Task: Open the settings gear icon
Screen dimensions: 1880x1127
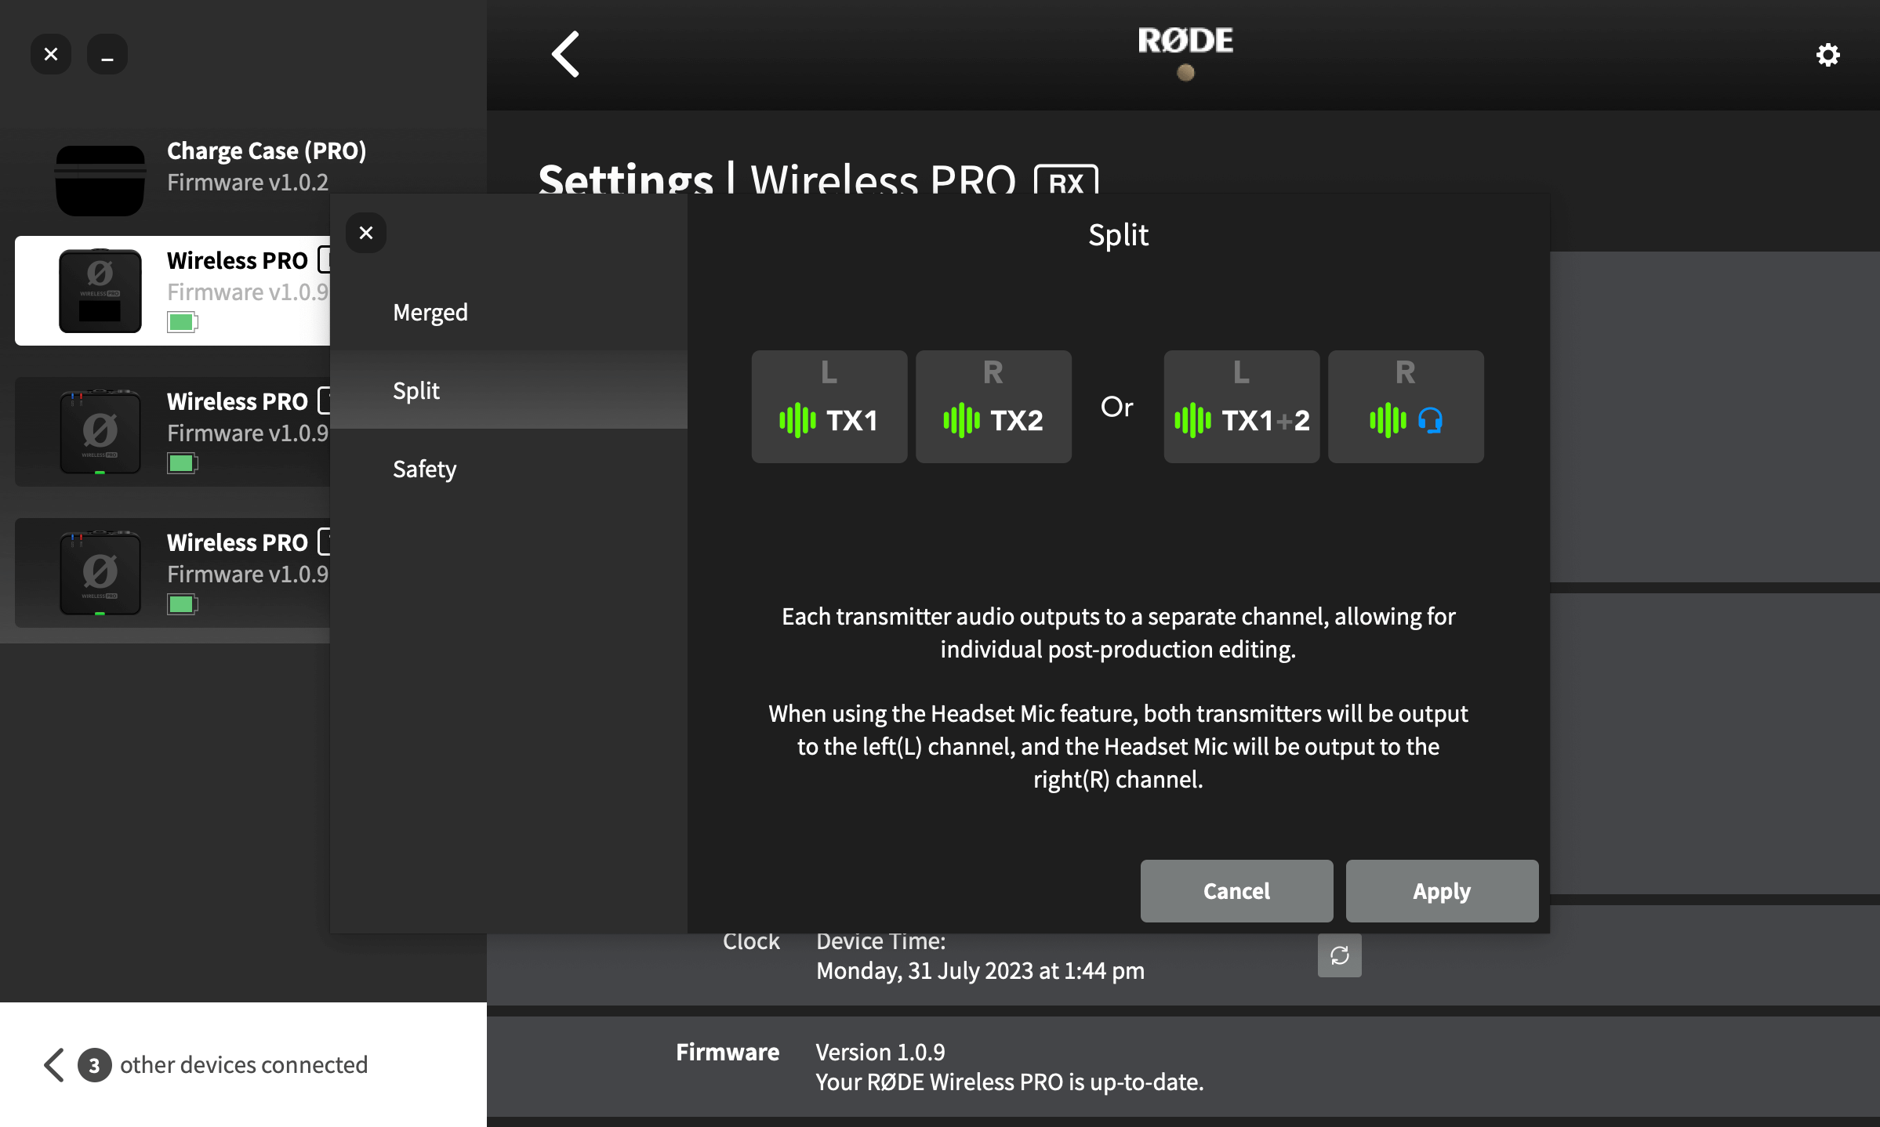Action: coord(1827,55)
